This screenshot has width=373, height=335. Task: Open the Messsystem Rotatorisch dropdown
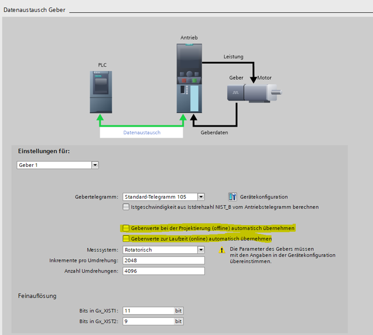(x=201, y=250)
